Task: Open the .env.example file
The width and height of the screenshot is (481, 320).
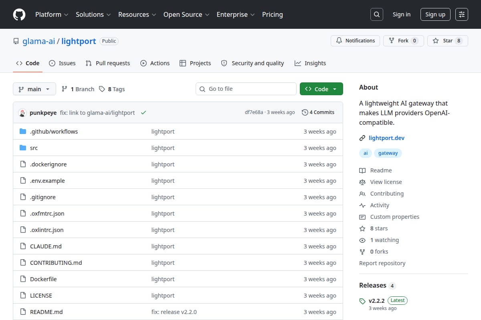Action: click(x=47, y=181)
